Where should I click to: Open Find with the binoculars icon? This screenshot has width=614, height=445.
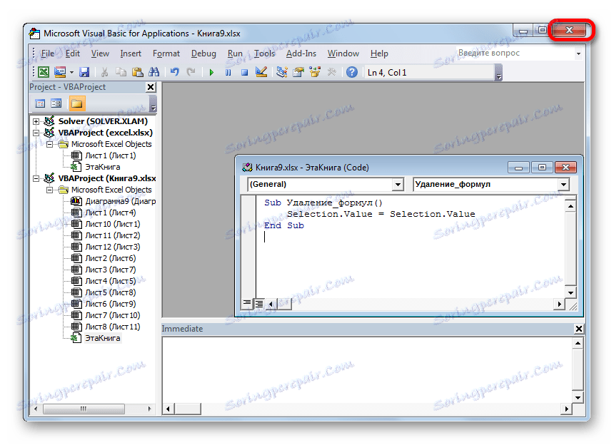(x=153, y=72)
